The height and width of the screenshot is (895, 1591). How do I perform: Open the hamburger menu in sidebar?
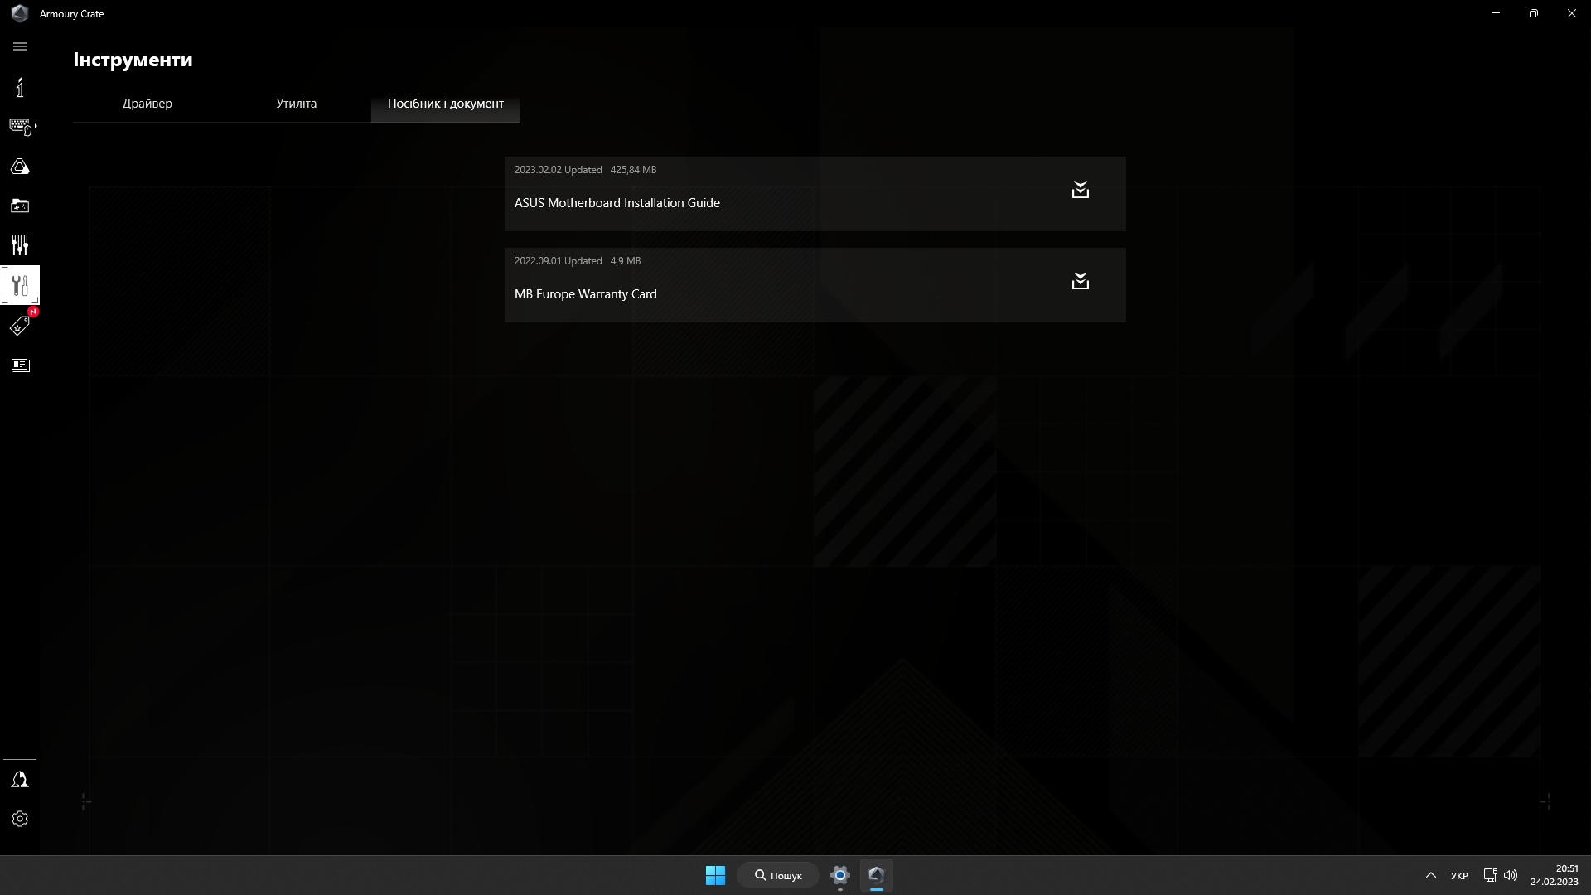pos(20,46)
